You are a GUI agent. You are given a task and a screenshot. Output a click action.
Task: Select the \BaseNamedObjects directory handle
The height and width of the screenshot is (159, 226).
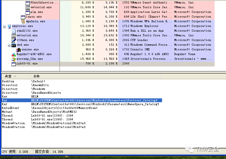pos(82,93)
